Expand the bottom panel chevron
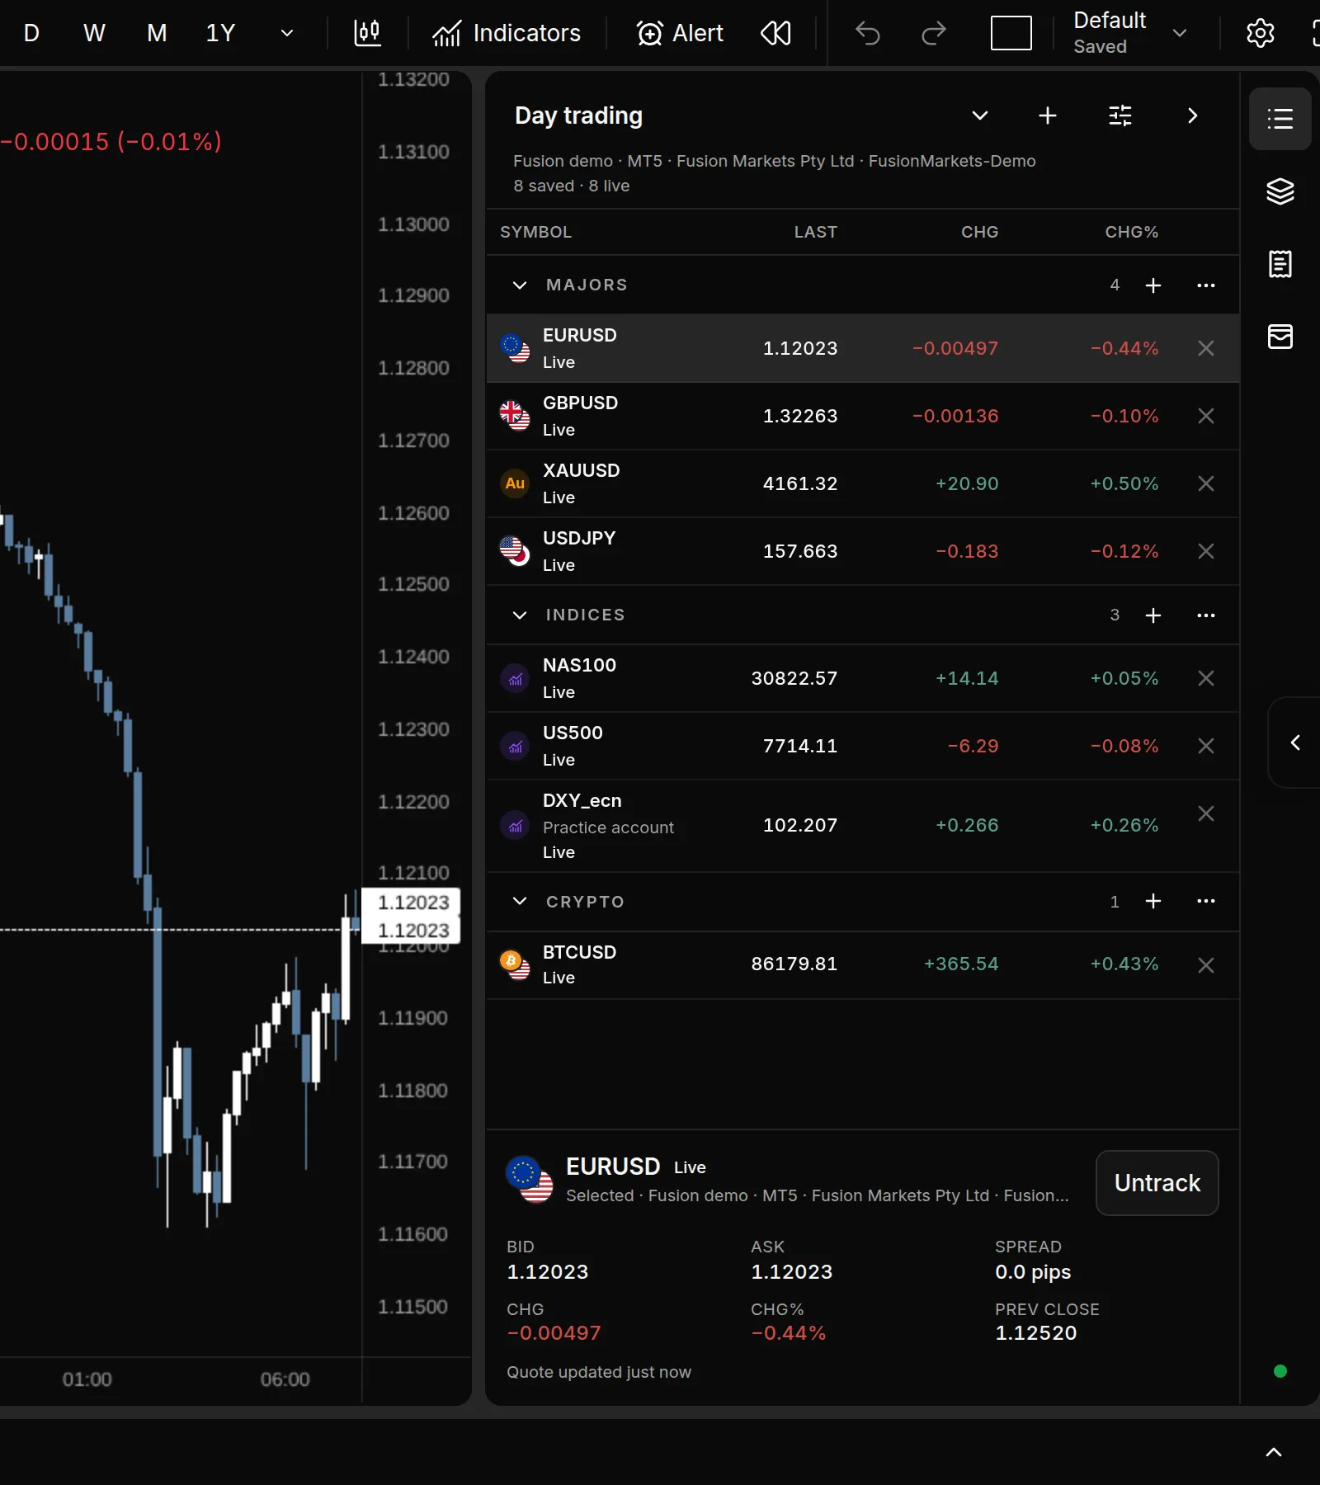The width and height of the screenshot is (1320, 1485). (x=1274, y=1452)
